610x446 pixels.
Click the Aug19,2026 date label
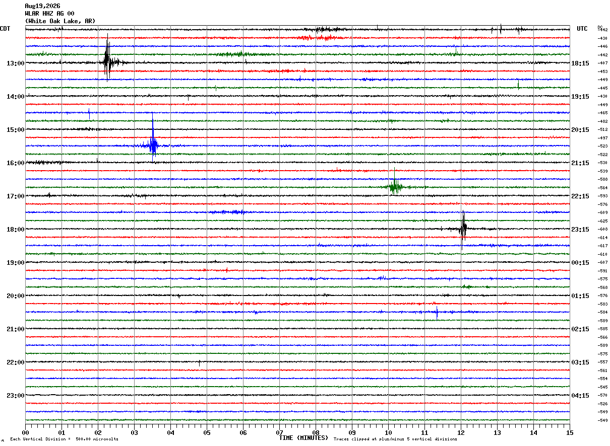(x=42, y=6)
